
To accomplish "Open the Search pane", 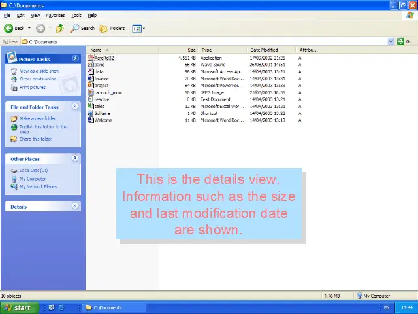I will [83, 28].
